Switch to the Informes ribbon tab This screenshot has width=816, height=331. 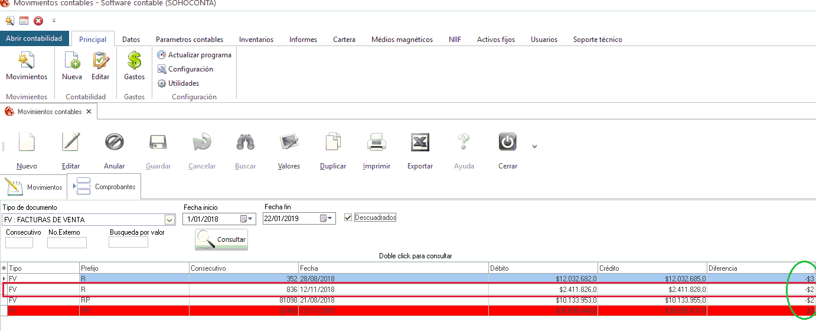click(303, 40)
